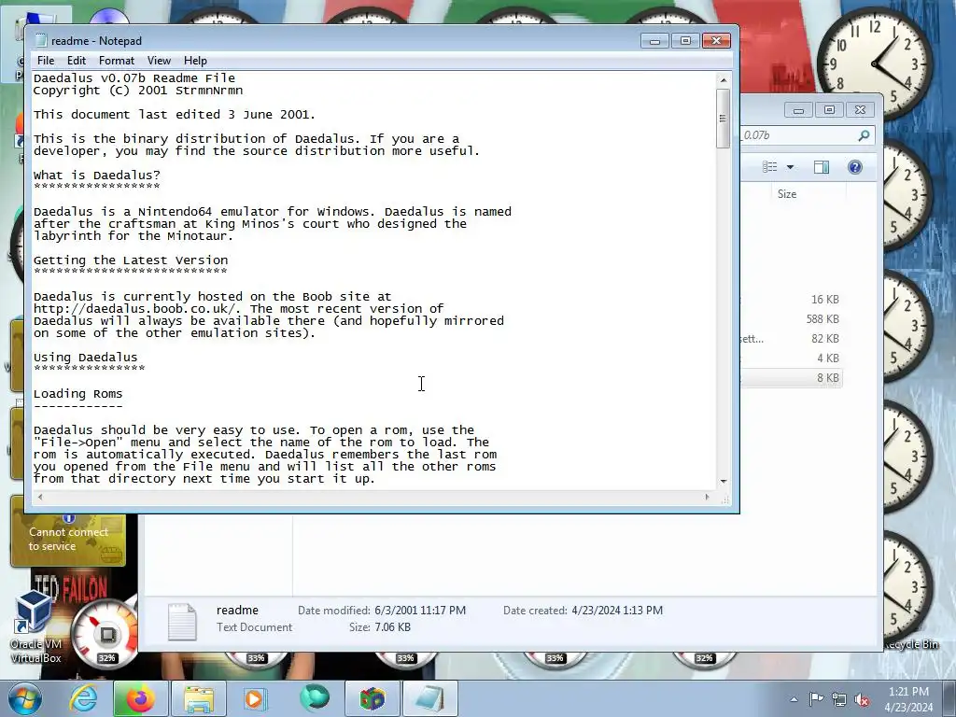Select the 4 KB file row
956x717 pixels.
pos(792,358)
